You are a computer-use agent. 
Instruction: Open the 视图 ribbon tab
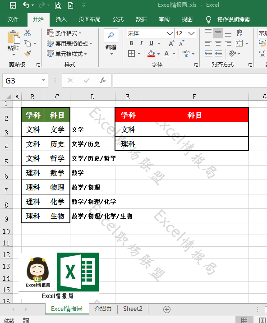187,19
